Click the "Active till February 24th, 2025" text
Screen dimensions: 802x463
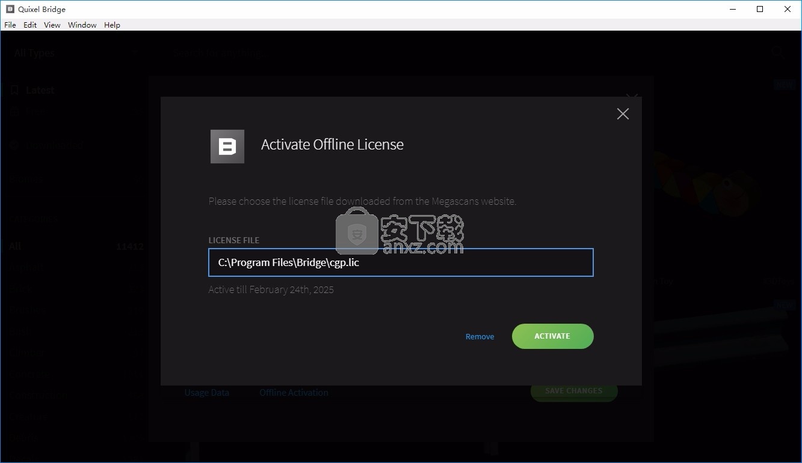(271, 289)
